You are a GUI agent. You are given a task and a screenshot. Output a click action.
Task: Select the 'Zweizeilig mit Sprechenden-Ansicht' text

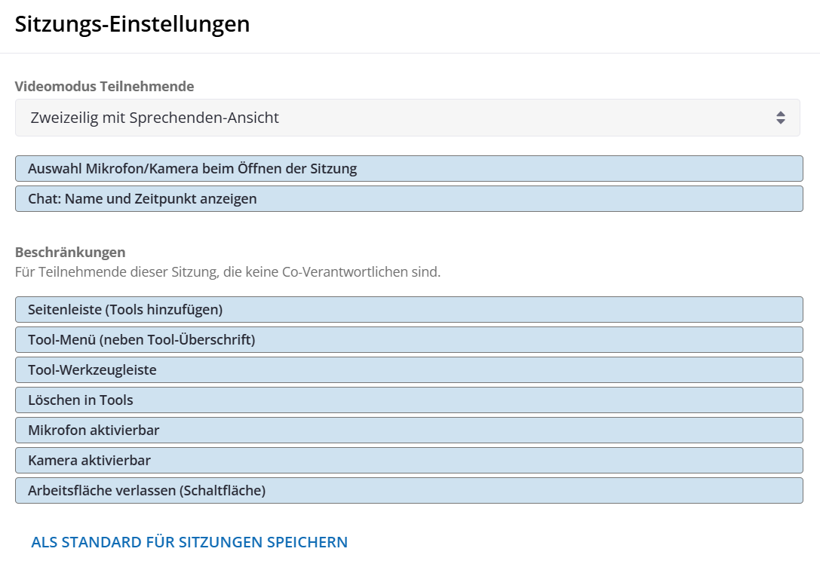(155, 118)
